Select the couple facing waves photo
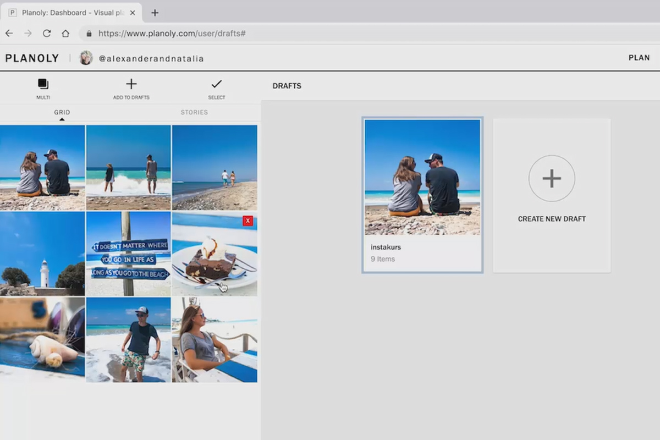The width and height of the screenshot is (660, 440). (x=129, y=167)
